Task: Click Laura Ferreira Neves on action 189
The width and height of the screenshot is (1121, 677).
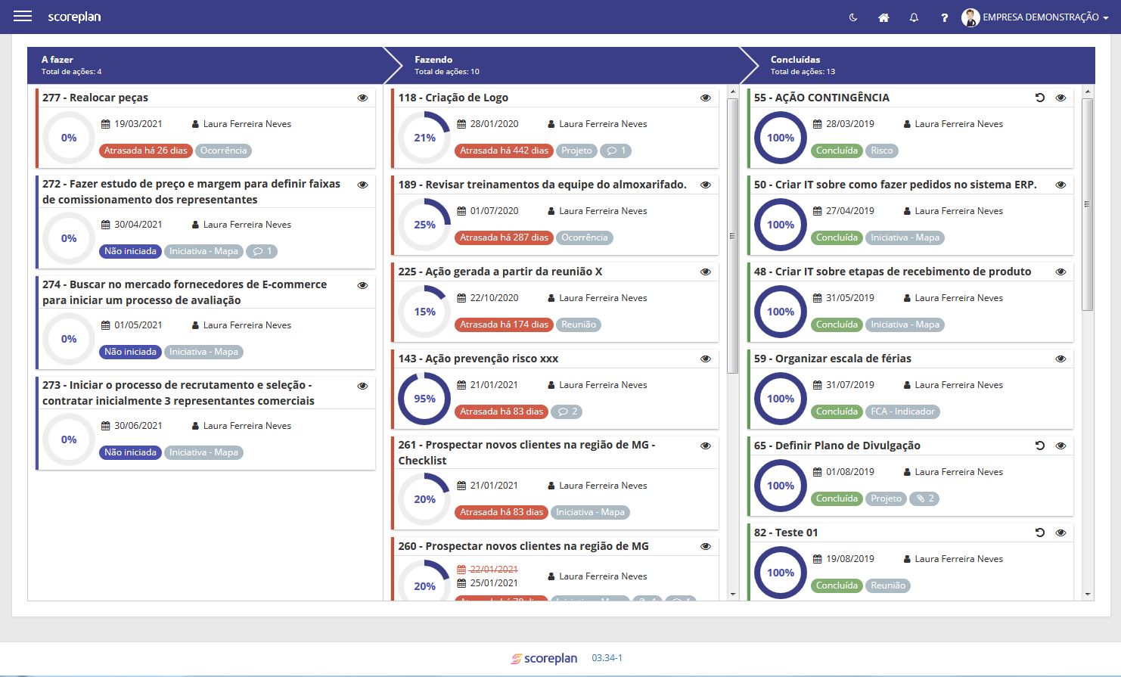Action: coord(603,211)
